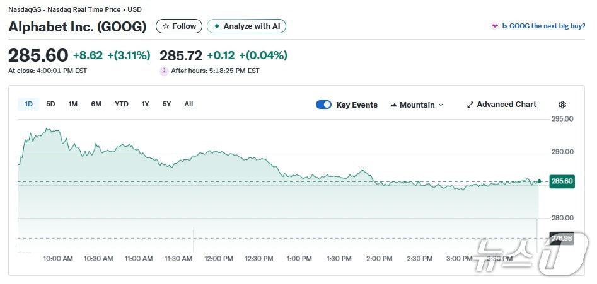This screenshot has width=597, height=284.
Task: Toggle the Key Events switch
Action: click(x=323, y=105)
